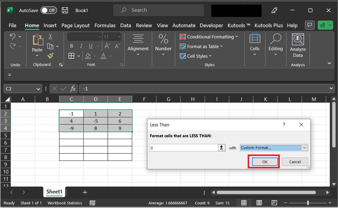Viewport: 338px width, 208px height.
Task: Open the Name Box dropdown arrow
Action: (x=38, y=89)
